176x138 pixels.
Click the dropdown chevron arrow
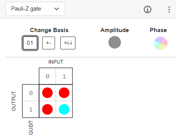pos(57,9)
